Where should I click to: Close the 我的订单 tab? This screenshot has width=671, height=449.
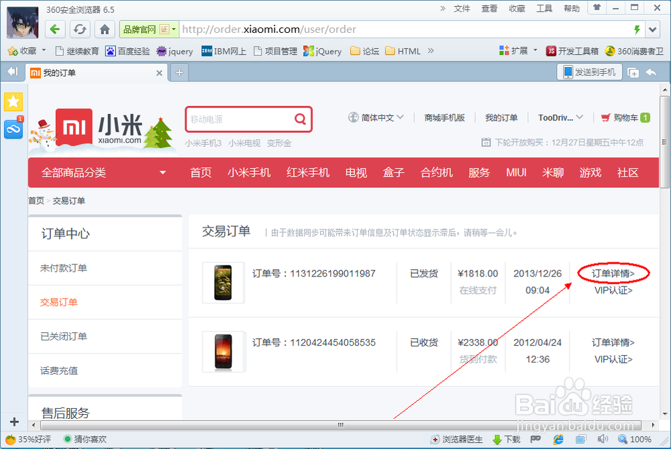tap(159, 73)
